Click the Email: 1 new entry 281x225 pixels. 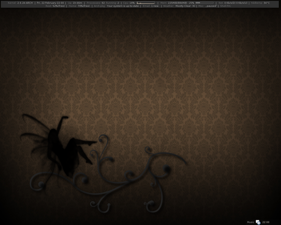pyautogui.click(x=151, y=6)
